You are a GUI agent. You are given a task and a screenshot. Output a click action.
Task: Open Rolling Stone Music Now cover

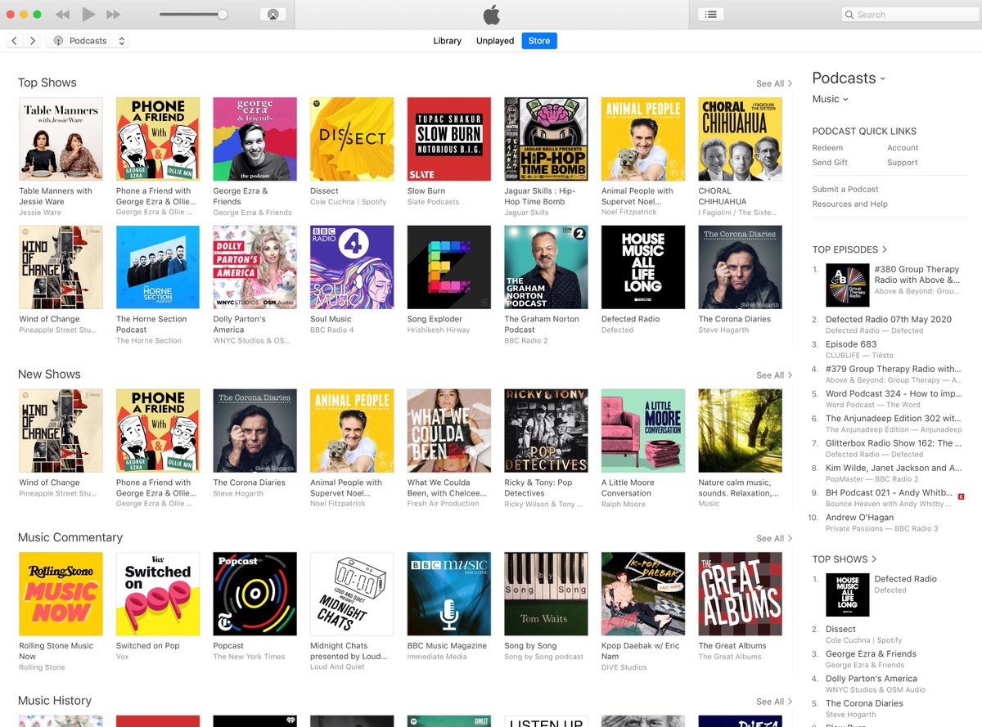point(61,594)
